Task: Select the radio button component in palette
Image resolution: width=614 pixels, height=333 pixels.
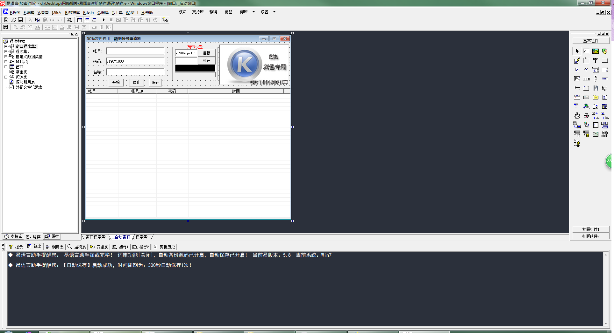Action: (586, 70)
